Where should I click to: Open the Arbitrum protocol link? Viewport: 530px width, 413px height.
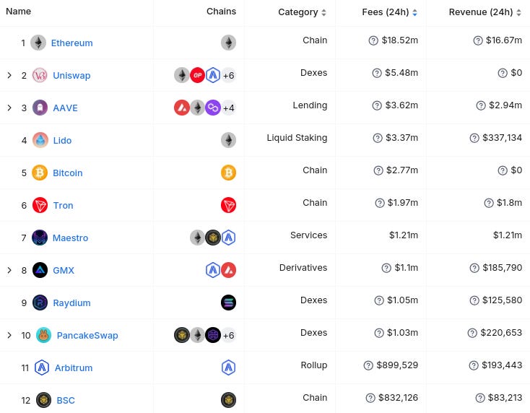click(x=74, y=368)
